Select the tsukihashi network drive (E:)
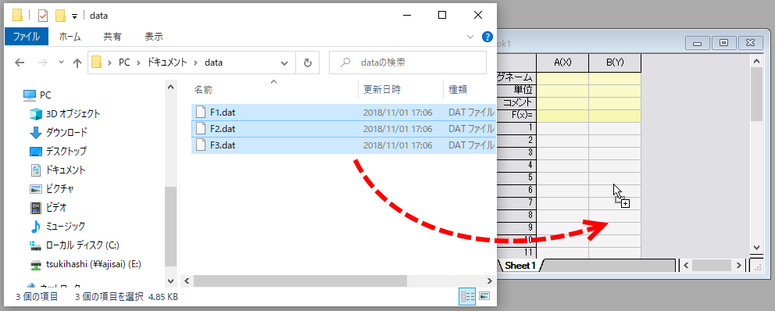Viewport: 775px width, 311px height. (x=85, y=265)
